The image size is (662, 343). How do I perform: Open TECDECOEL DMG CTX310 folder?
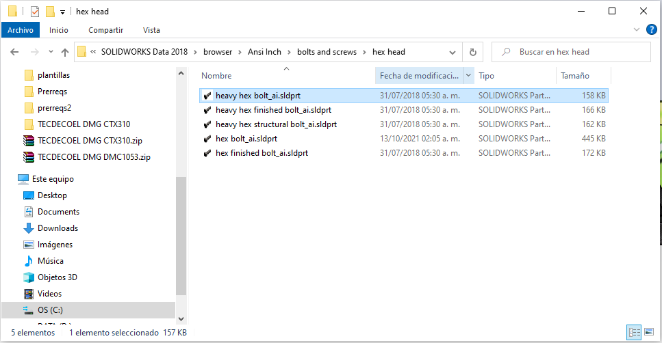click(84, 124)
